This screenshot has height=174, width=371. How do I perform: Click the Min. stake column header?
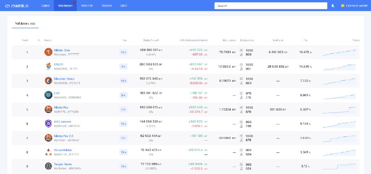229,40
